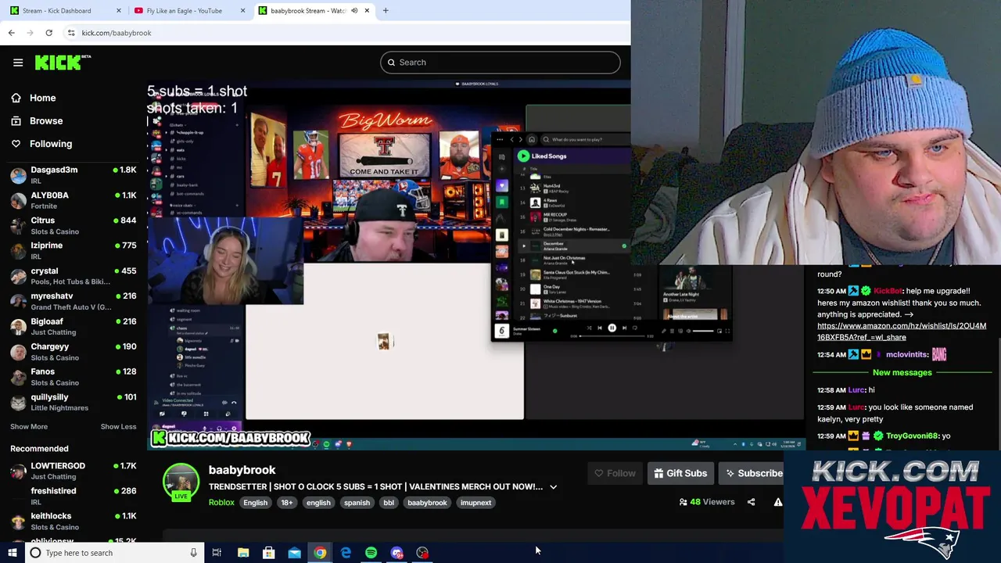Subscribe to baabybrook
Screen dimensions: 1001x563
(753, 473)
